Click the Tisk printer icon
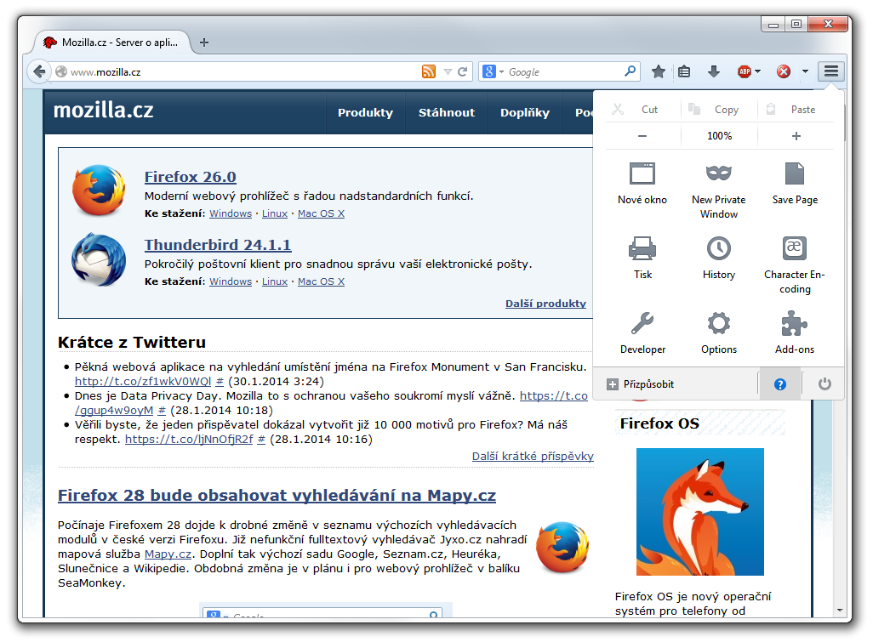Screen dimensions: 873x642 [x=642, y=249]
